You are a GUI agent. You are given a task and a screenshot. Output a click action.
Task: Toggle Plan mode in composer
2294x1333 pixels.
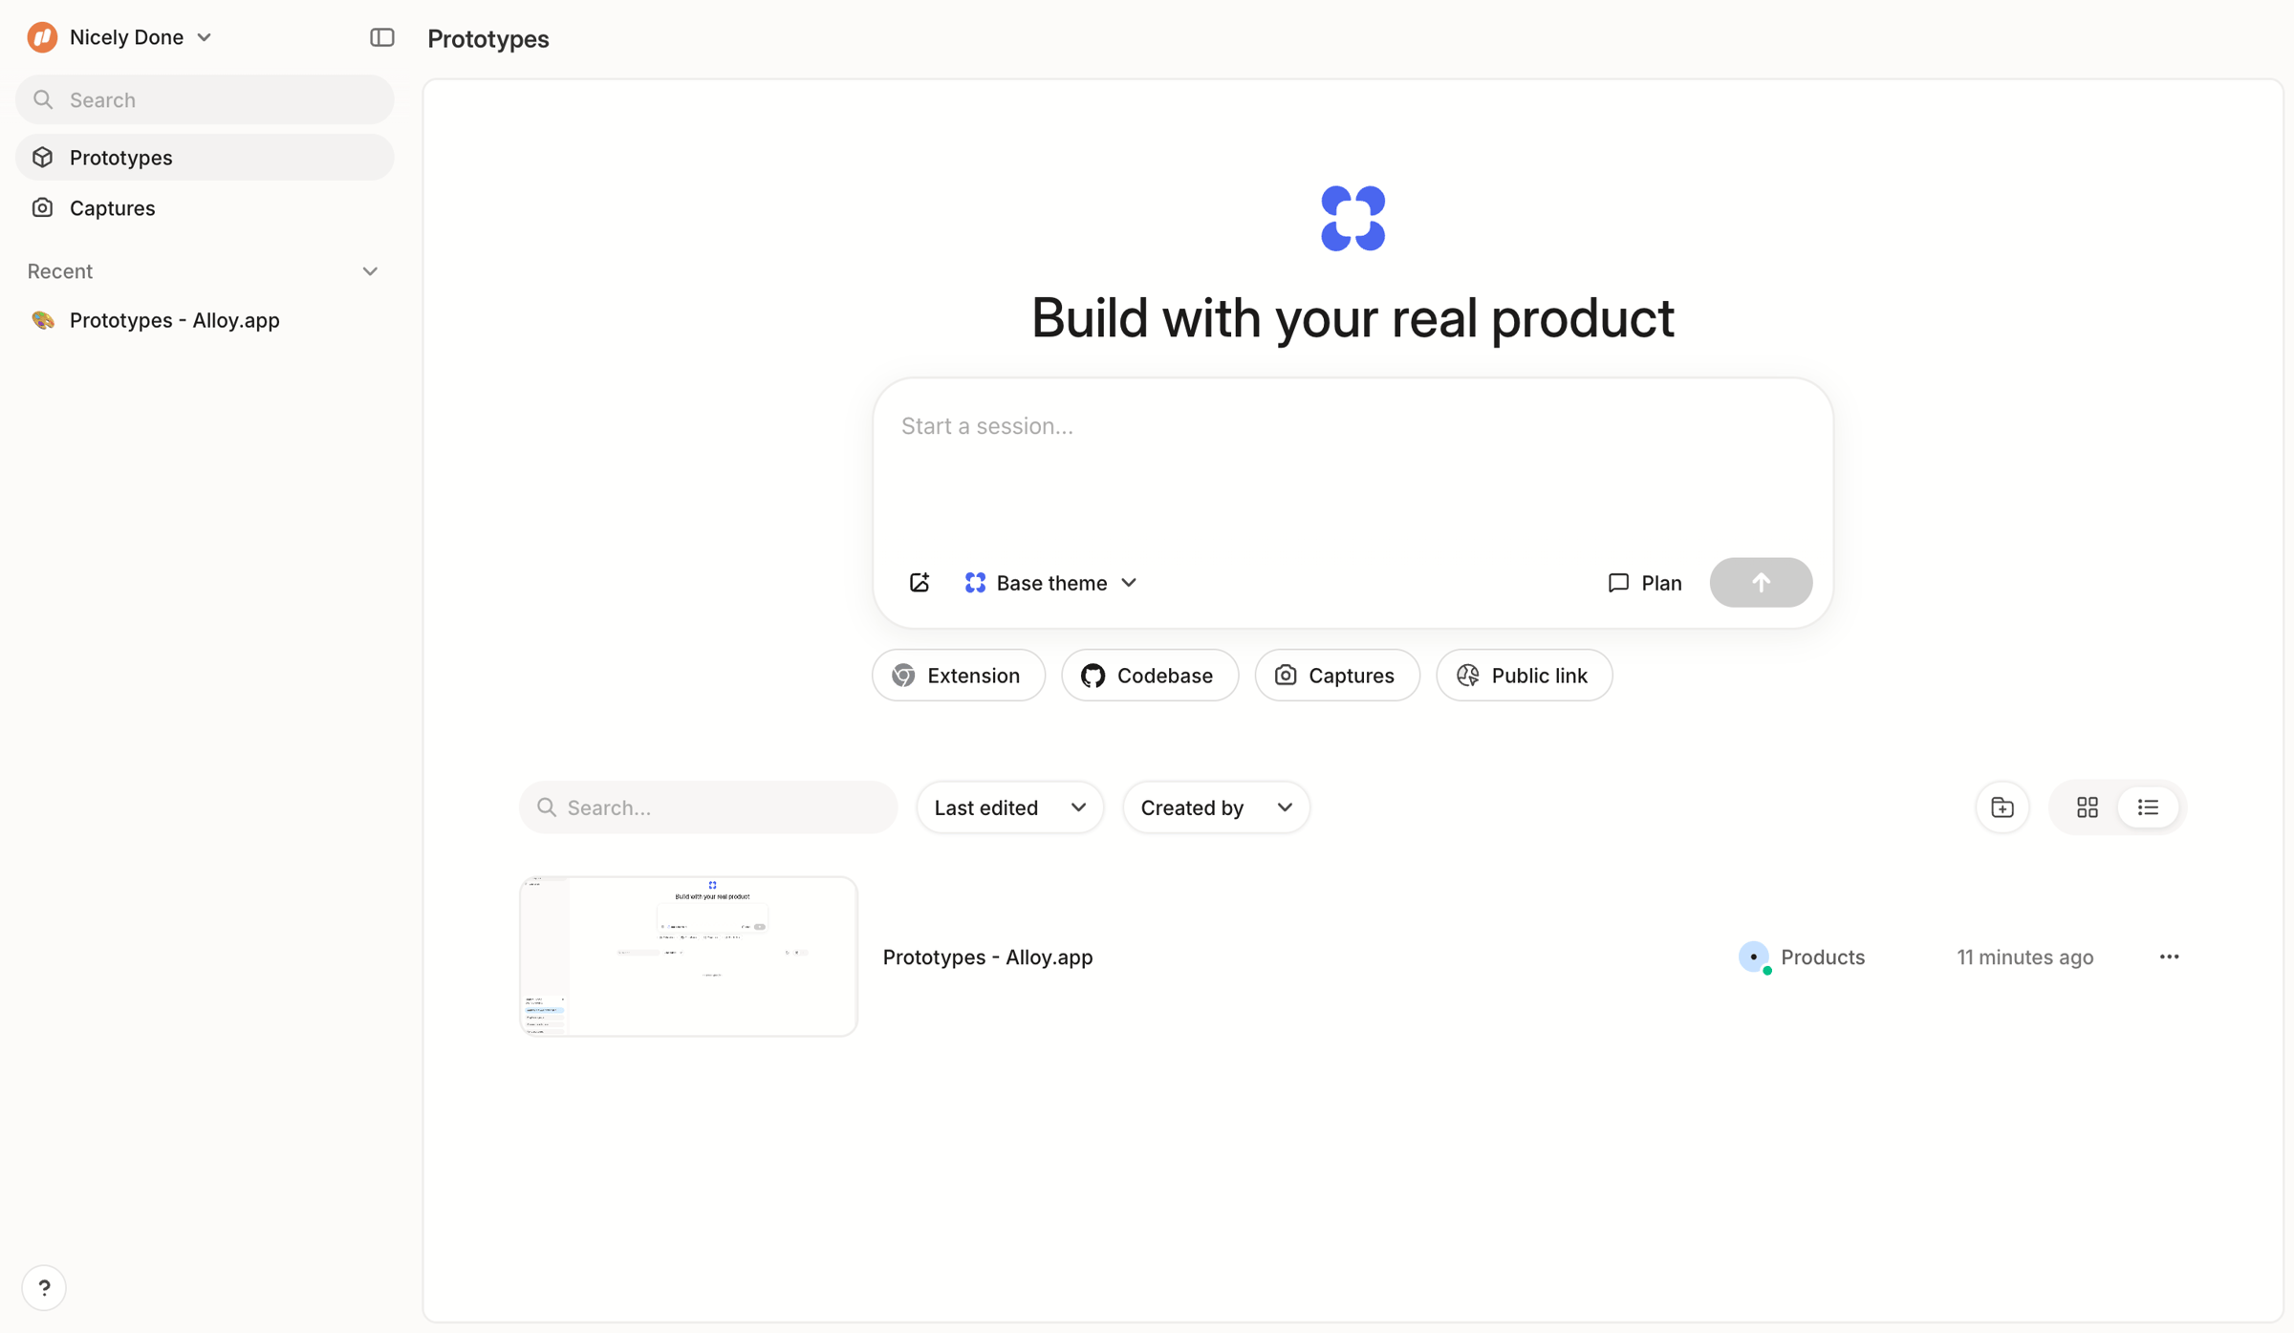coord(1645,583)
